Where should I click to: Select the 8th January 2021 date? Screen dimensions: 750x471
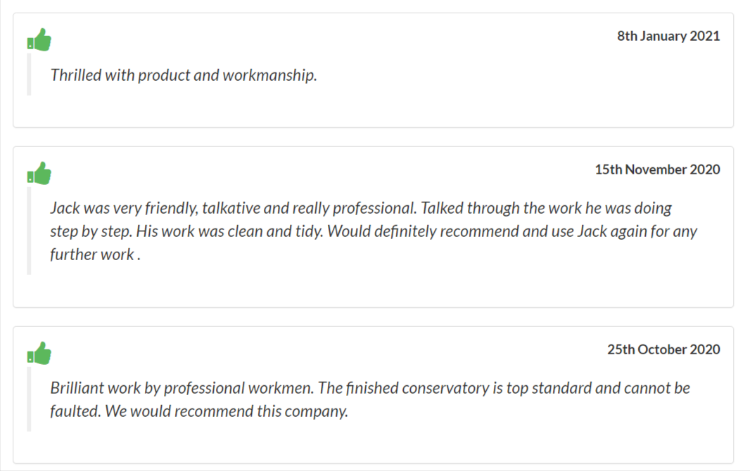(x=668, y=36)
